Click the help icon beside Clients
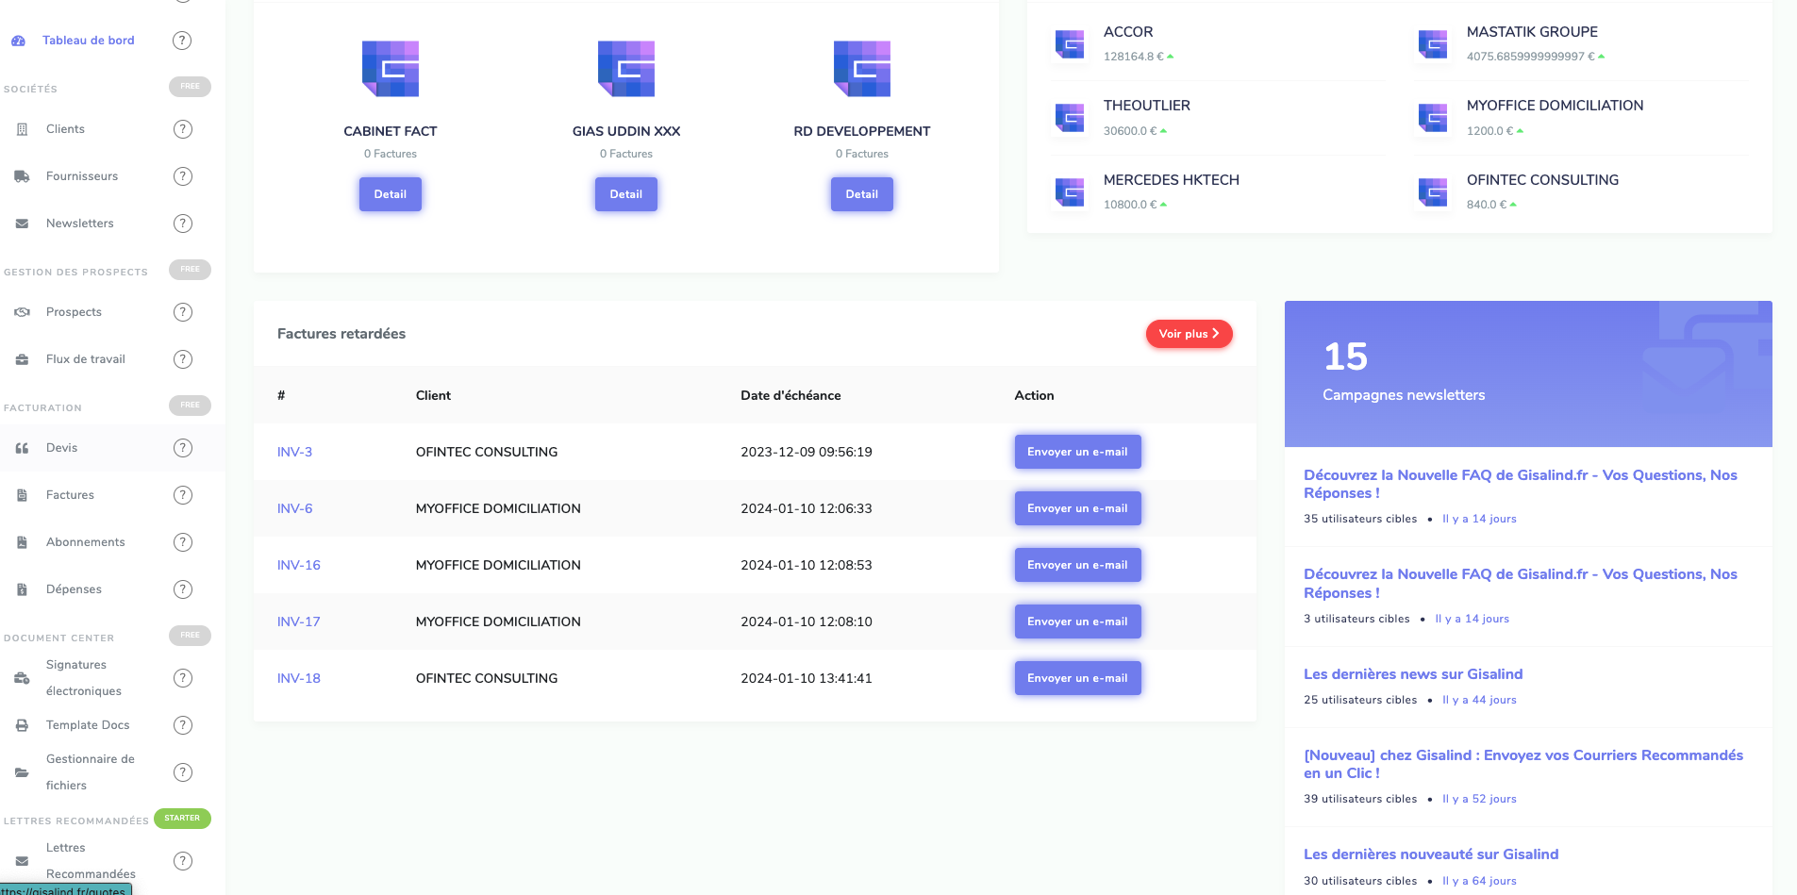The height and width of the screenshot is (895, 1797). [x=182, y=129]
